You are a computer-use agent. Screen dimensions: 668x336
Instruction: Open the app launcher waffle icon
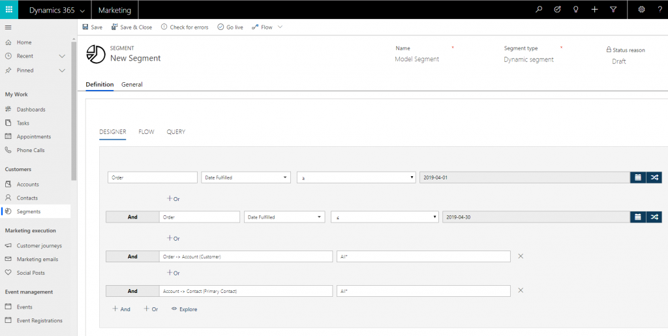pyautogui.click(x=9, y=10)
